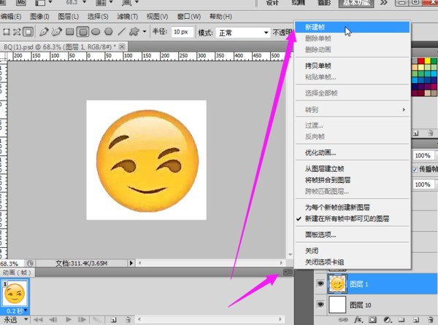438x325 pixels.
Task: Click the duplicate frame icon in animation panel
Action: 115,319
